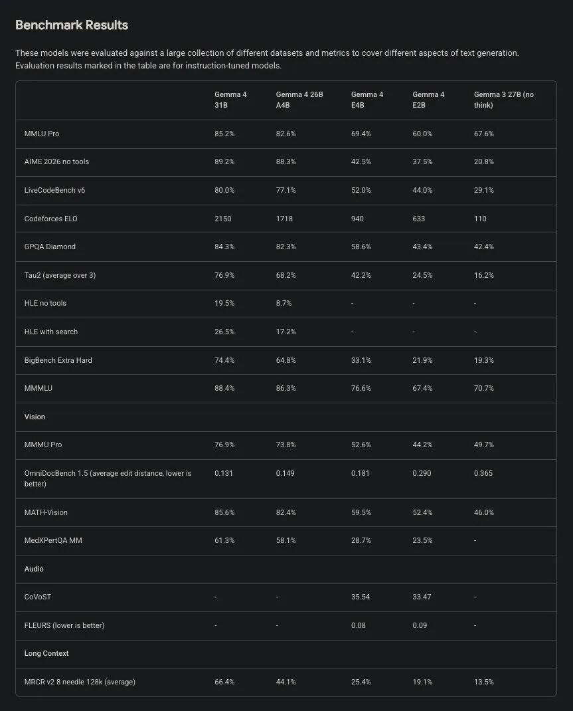This screenshot has width=573, height=711.
Task: Select the CoVoST score 35.54
Action: pos(361,597)
